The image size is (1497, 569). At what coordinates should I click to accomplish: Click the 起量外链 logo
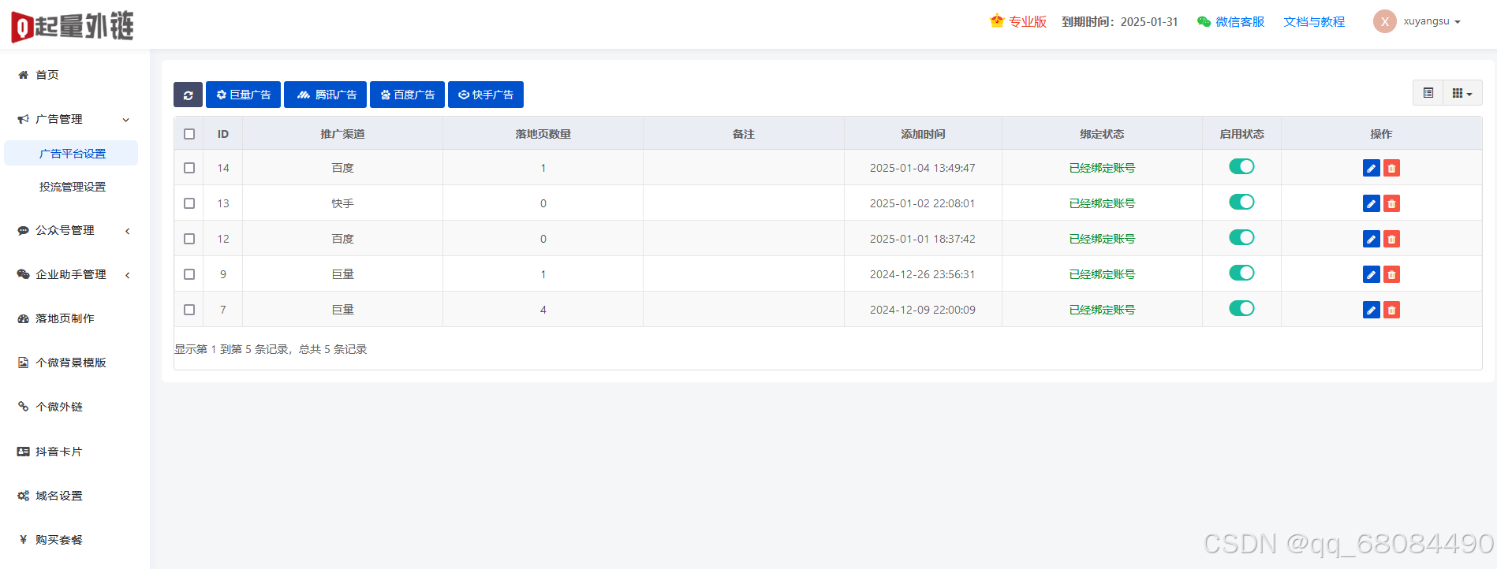[72, 26]
